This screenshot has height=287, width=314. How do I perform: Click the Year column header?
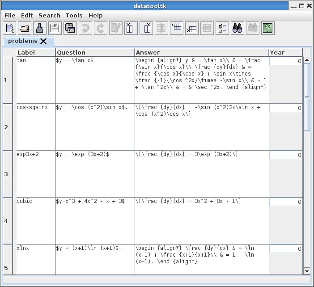[285, 52]
